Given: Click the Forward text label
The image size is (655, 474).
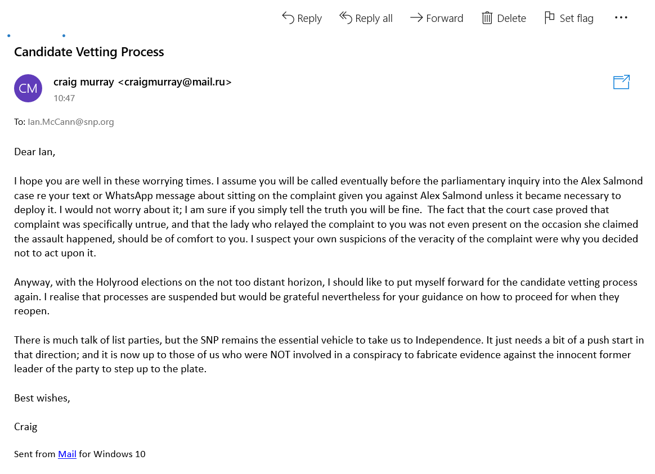Looking at the screenshot, I should (x=445, y=19).
